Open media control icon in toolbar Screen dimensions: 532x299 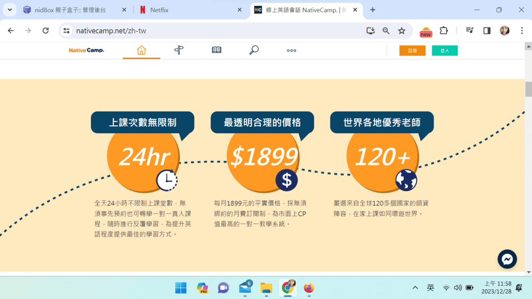pos(470,31)
